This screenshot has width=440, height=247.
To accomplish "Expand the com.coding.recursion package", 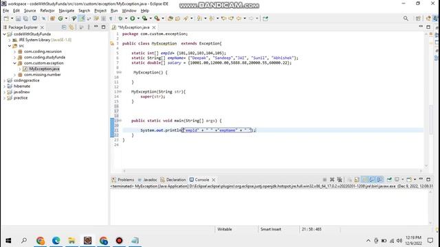I will click(15, 51).
